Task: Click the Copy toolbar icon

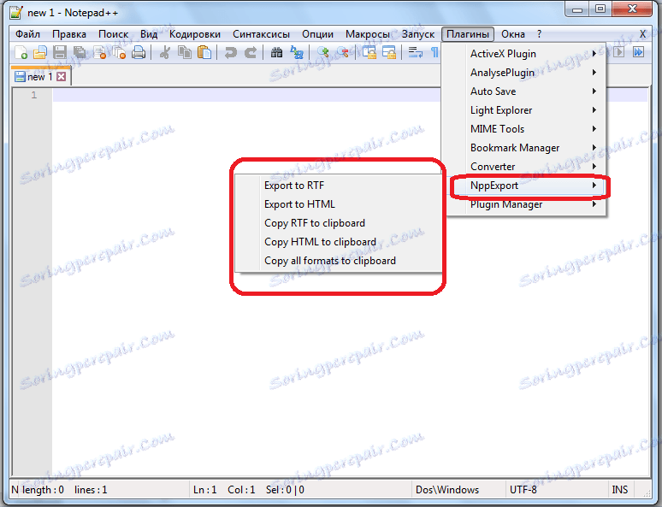Action: click(185, 53)
